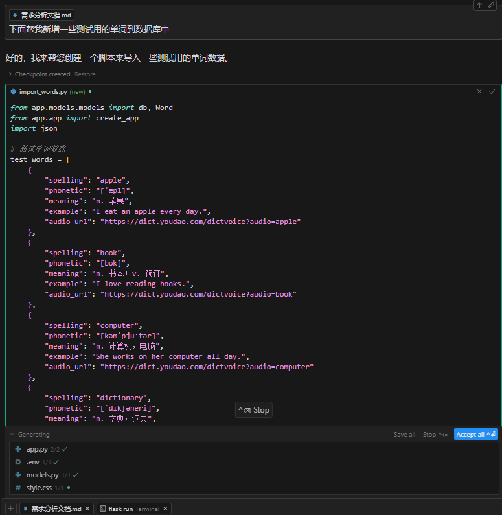Click the markdown icon in attachment chip
The image size is (502, 515).
tap(15, 15)
